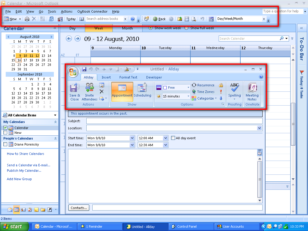Click the green Back arrow icon
This screenshot has width=308, height=231.
(x=155, y=19)
